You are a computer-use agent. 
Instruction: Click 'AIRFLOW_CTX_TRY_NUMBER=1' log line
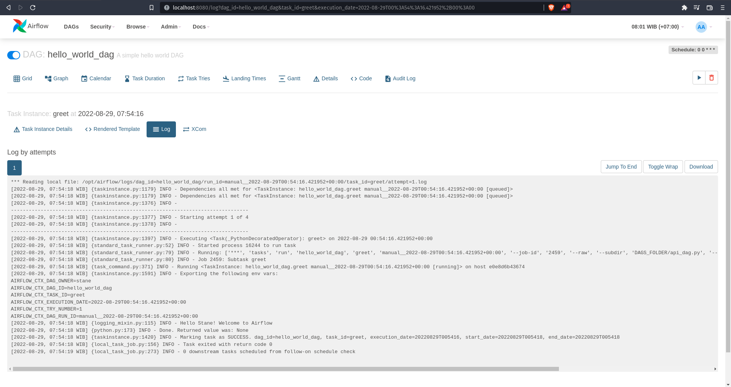(x=46, y=309)
